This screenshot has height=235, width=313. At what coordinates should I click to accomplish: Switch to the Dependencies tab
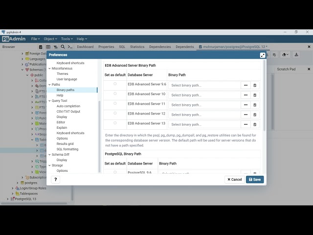point(160,47)
